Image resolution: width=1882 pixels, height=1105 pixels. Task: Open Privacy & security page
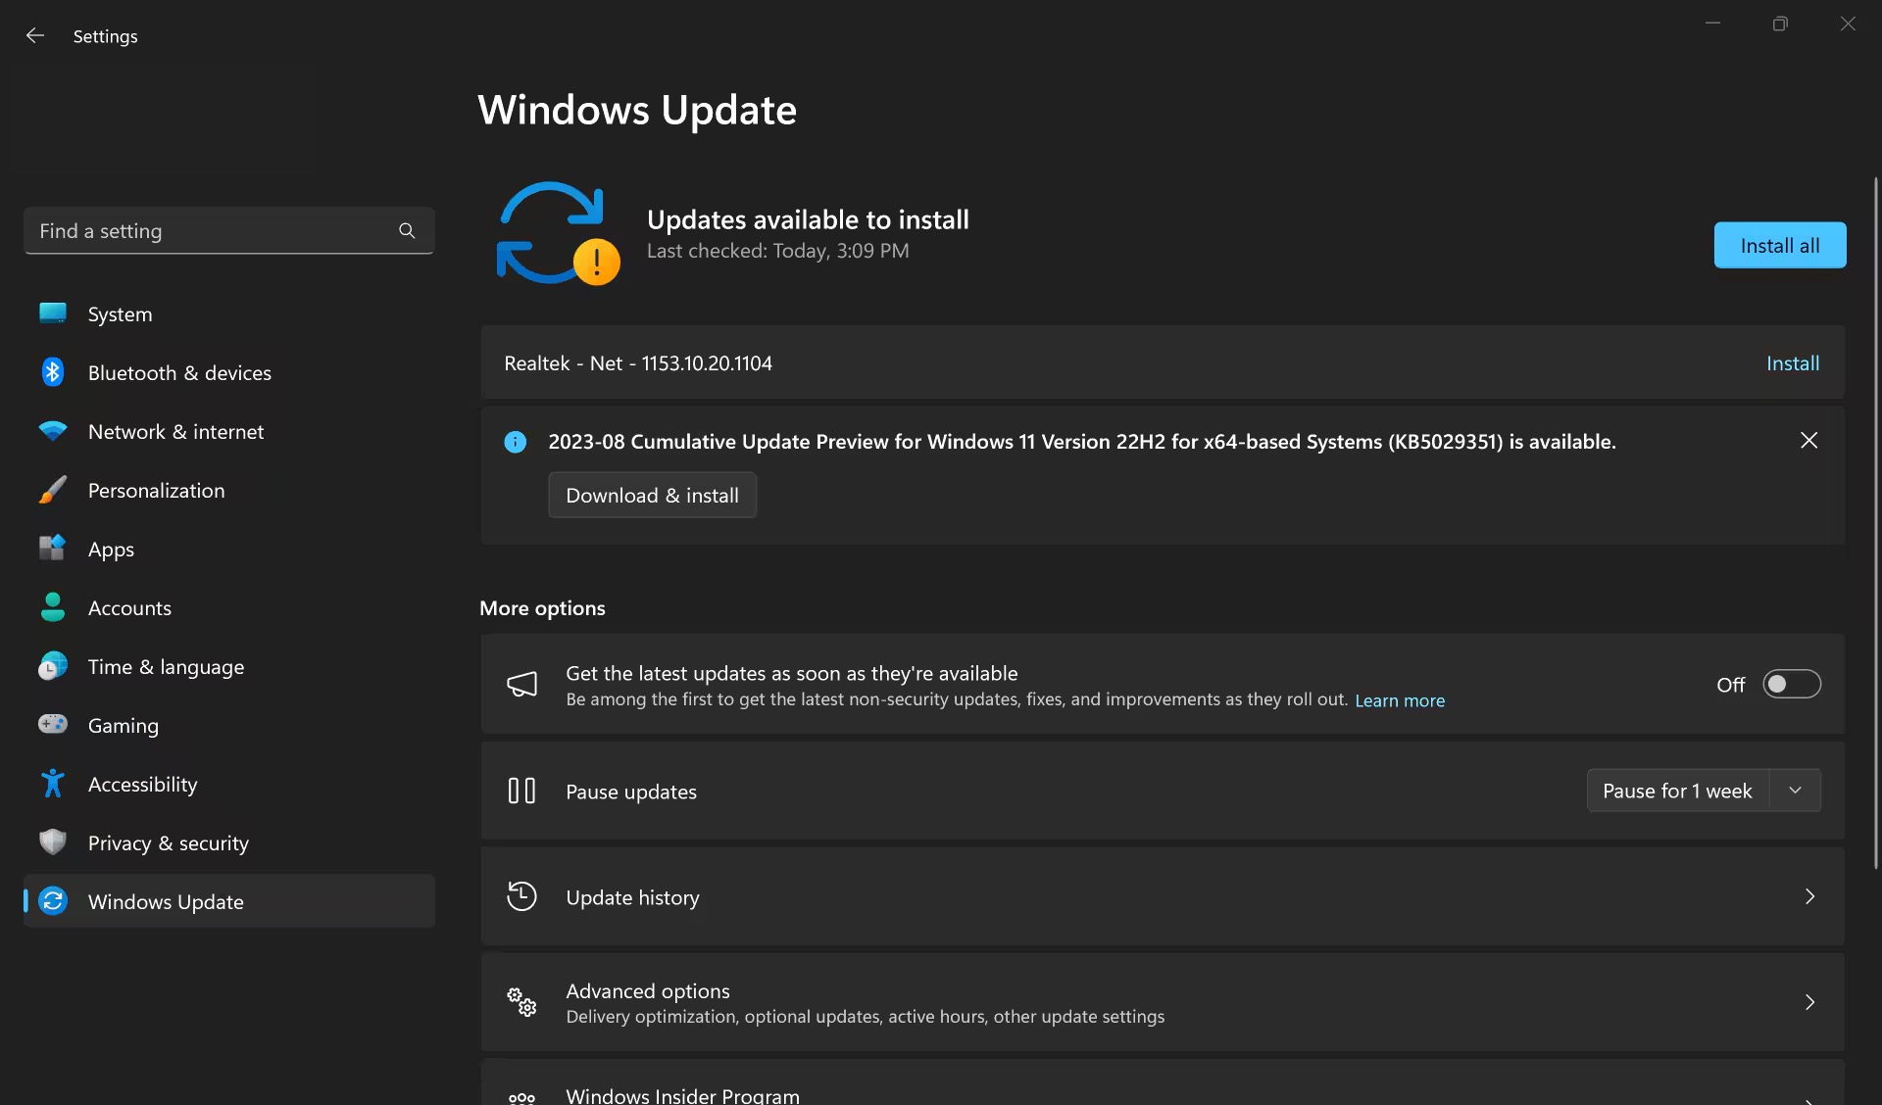point(229,842)
